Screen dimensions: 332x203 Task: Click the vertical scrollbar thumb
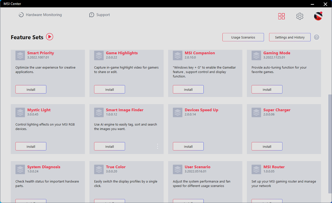[330, 144]
